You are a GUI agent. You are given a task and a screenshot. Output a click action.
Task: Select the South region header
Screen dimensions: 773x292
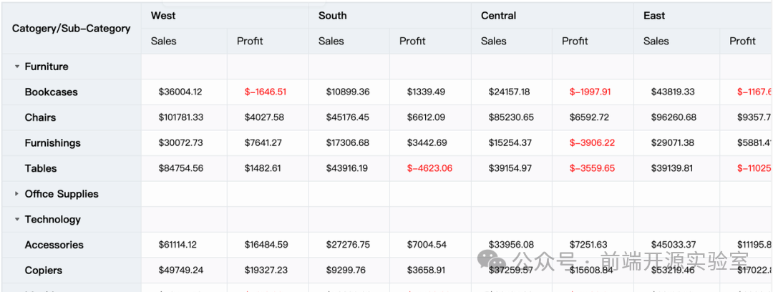pos(332,15)
